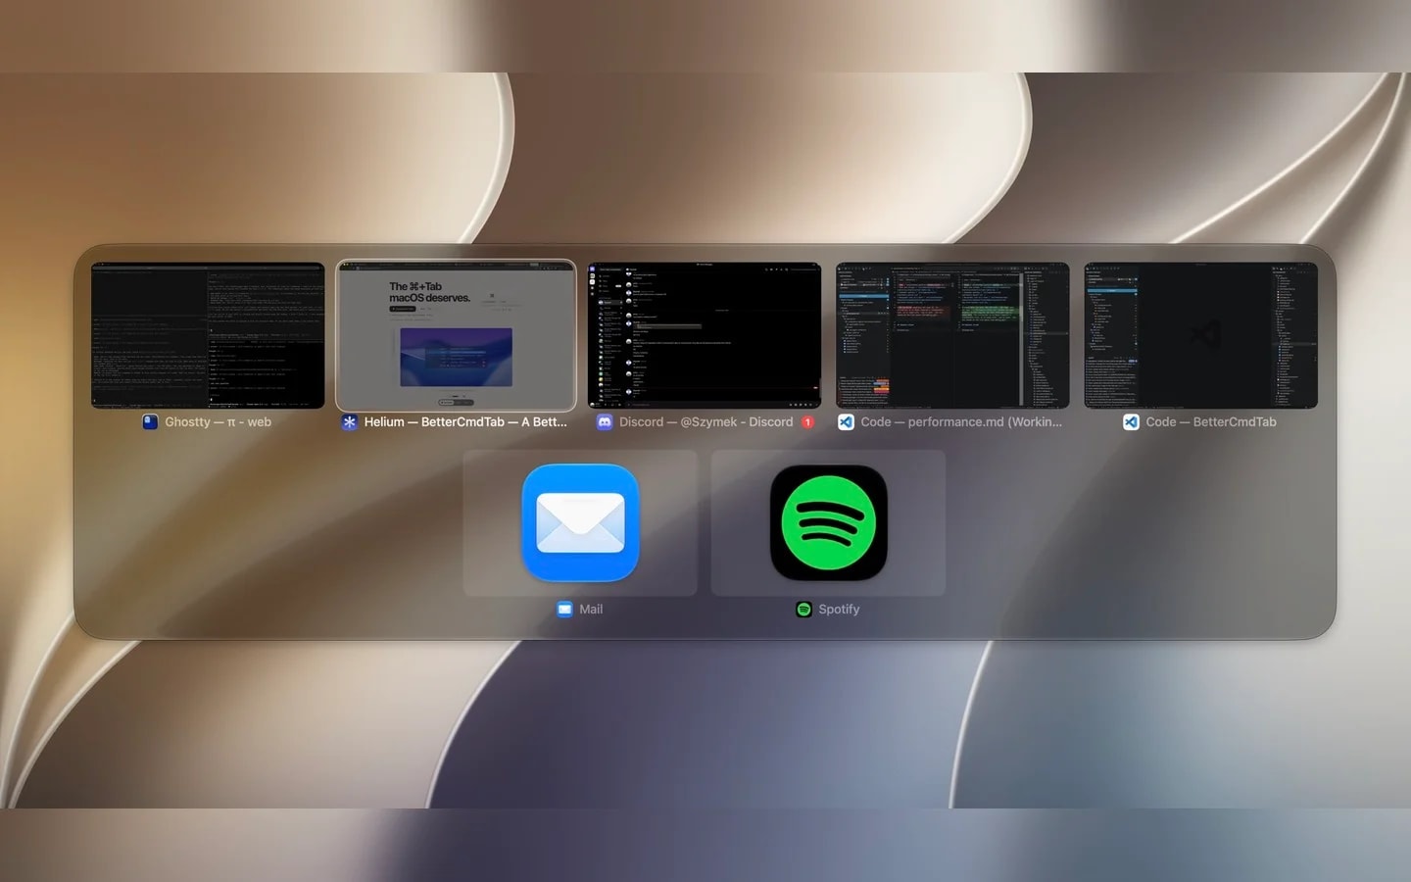This screenshot has width=1411, height=882.
Task: Click the 'Spotify' text label
Action: point(839,610)
